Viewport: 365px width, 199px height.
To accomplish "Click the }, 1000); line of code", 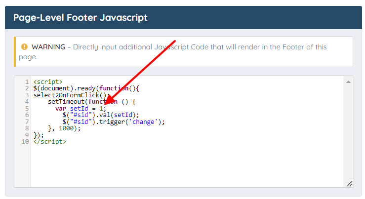I will 64,128.
